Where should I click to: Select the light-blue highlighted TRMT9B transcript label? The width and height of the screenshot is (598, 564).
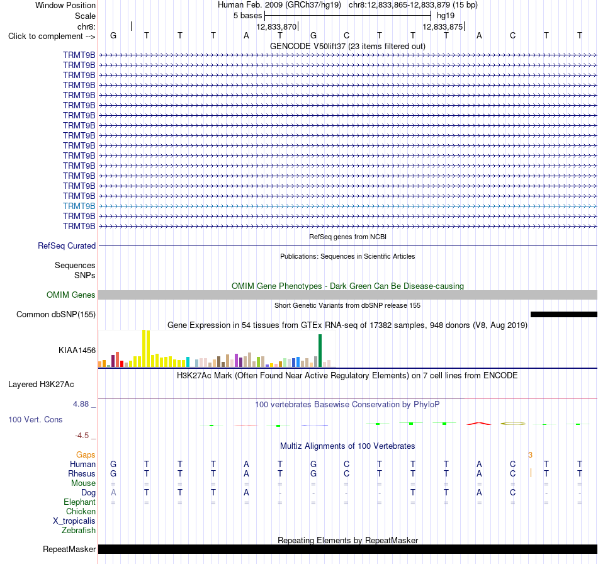coord(79,206)
